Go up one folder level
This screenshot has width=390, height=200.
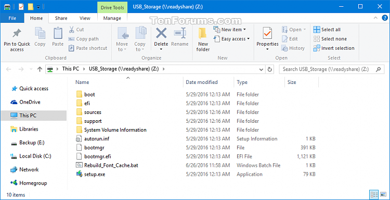click(x=40, y=69)
